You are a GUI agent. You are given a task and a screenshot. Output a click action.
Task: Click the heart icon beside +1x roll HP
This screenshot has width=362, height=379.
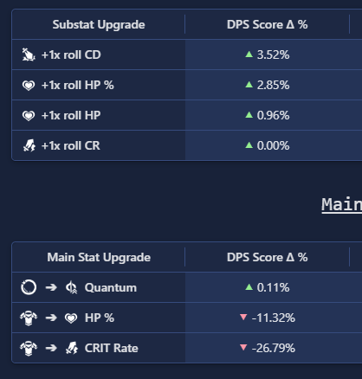coord(29,116)
